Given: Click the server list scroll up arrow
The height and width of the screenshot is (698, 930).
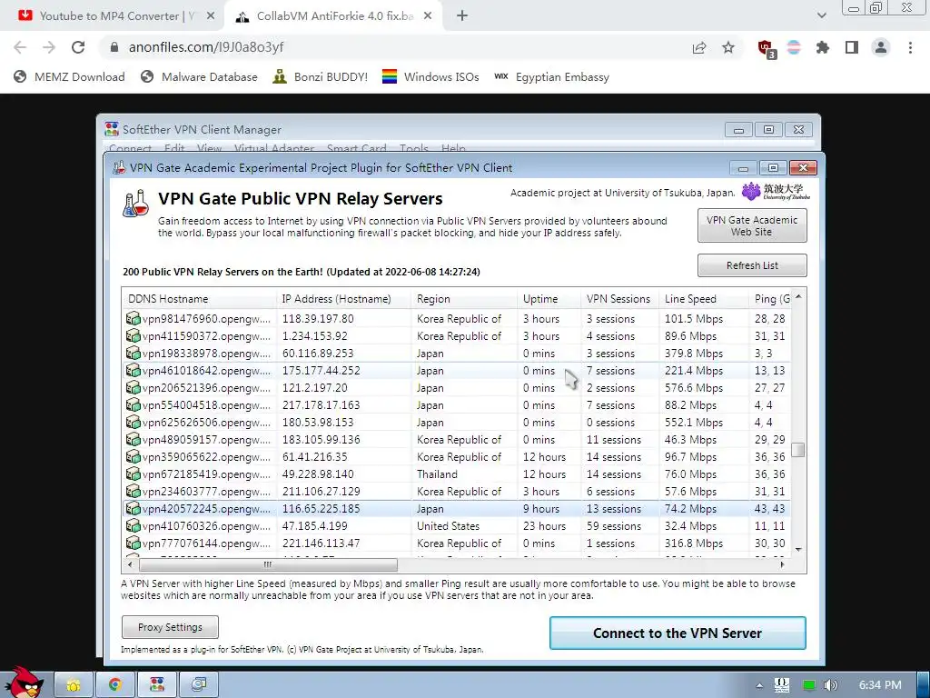Looking at the screenshot, I should tap(798, 296).
